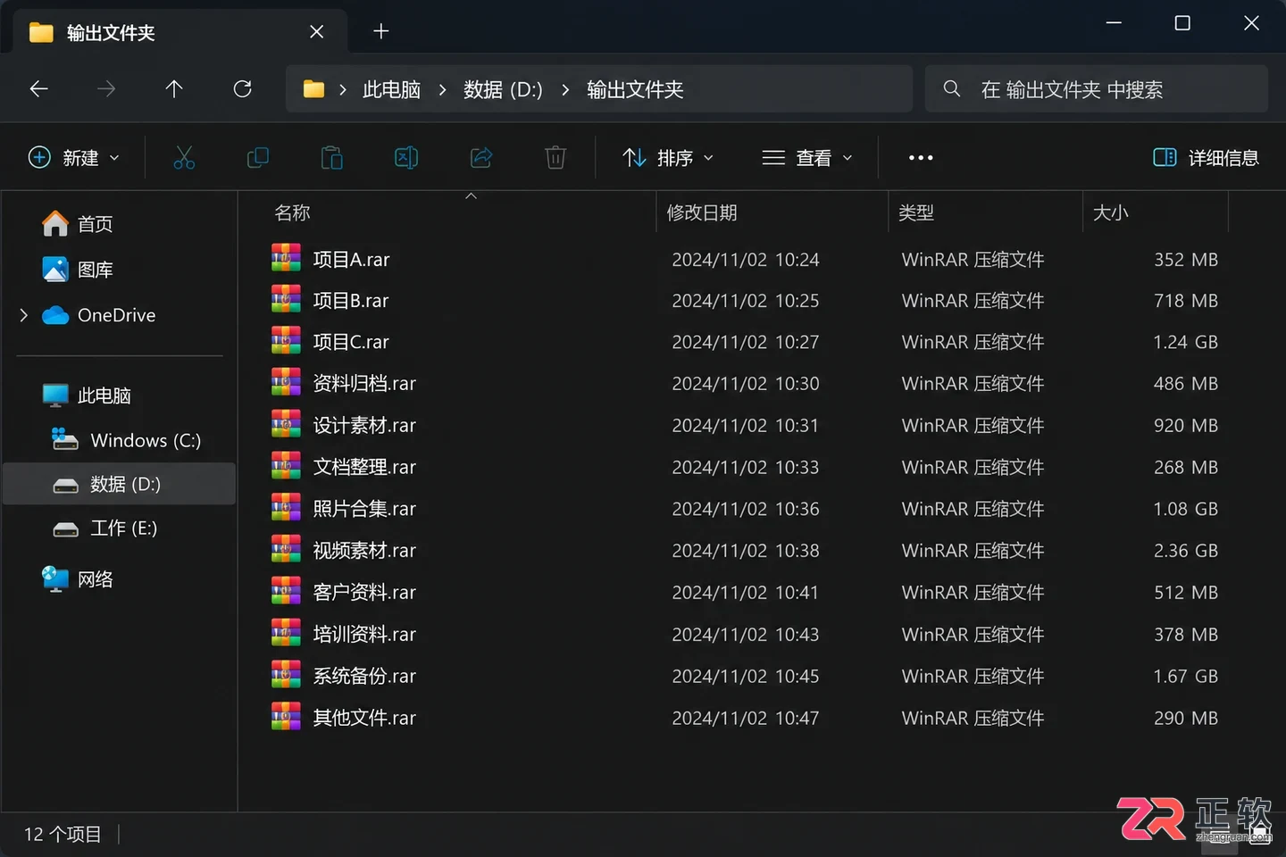
Task: Sort by the 名称 column header
Action: 292,212
